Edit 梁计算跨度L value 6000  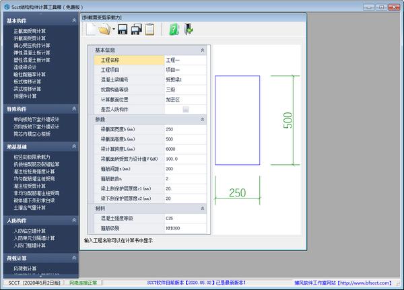(x=185, y=149)
